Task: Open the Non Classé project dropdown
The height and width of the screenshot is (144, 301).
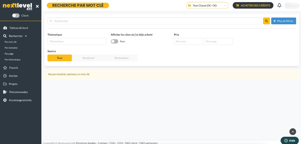Action: (x=207, y=5)
